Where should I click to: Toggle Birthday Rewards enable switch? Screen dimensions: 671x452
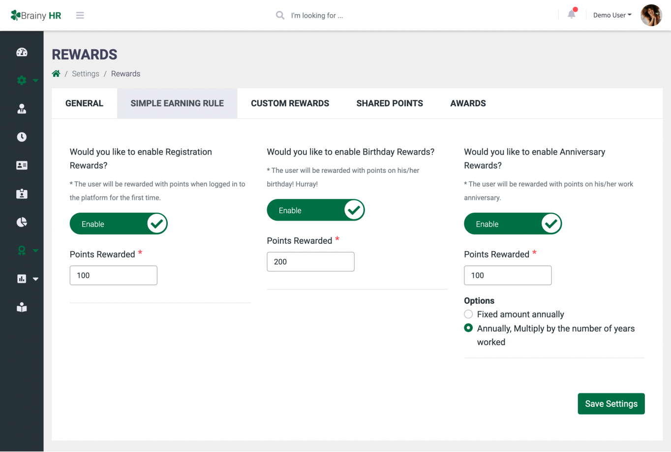pyautogui.click(x=316, y=210)
